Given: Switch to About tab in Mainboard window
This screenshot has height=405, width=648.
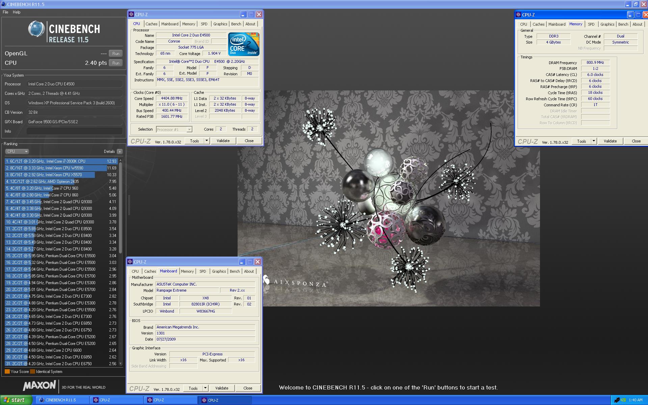Looking at the screenshot, I should [249, 271].
